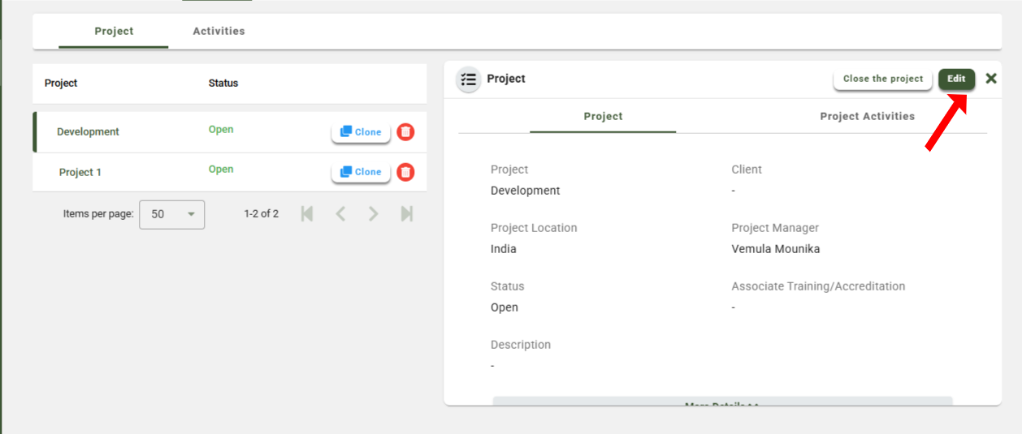Image resolution: width=1022 pixels, height=434 pixels.
Task: Expand the More Details section
Action: [x=721, y=402]
